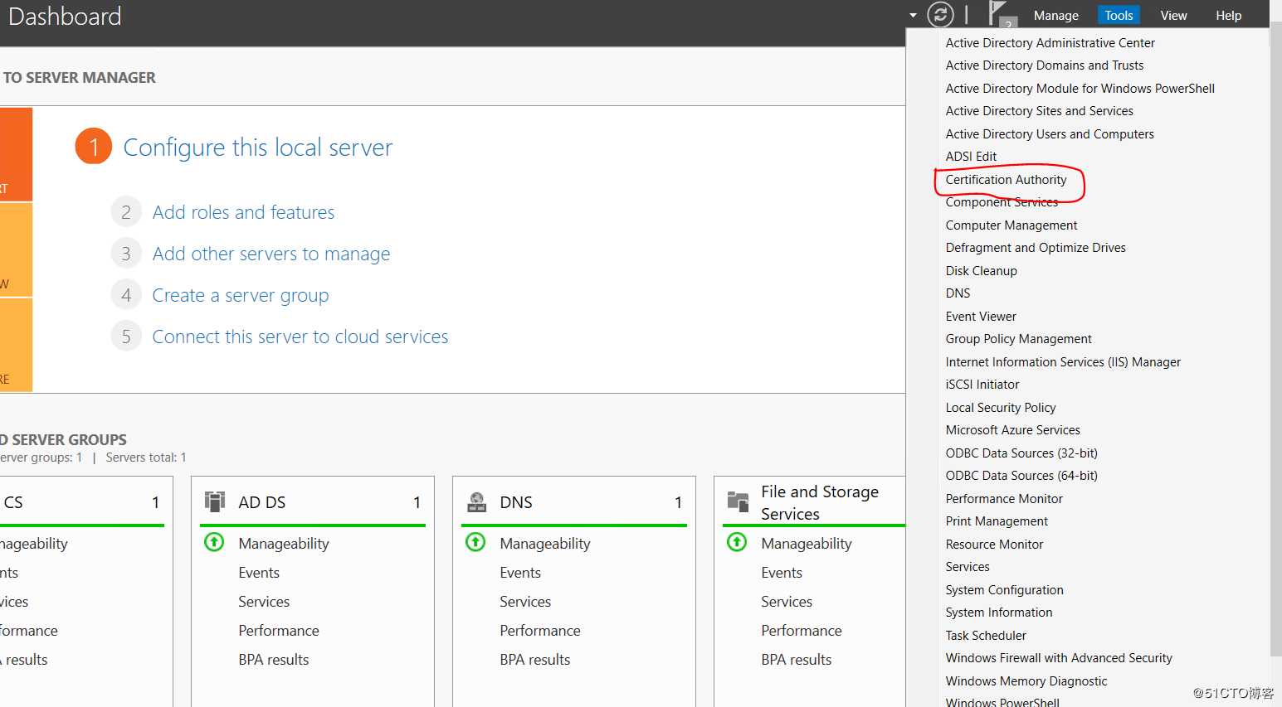This screenshot has width=1282, height=707.
Task: Open Event Viewer
Action: 981,317
